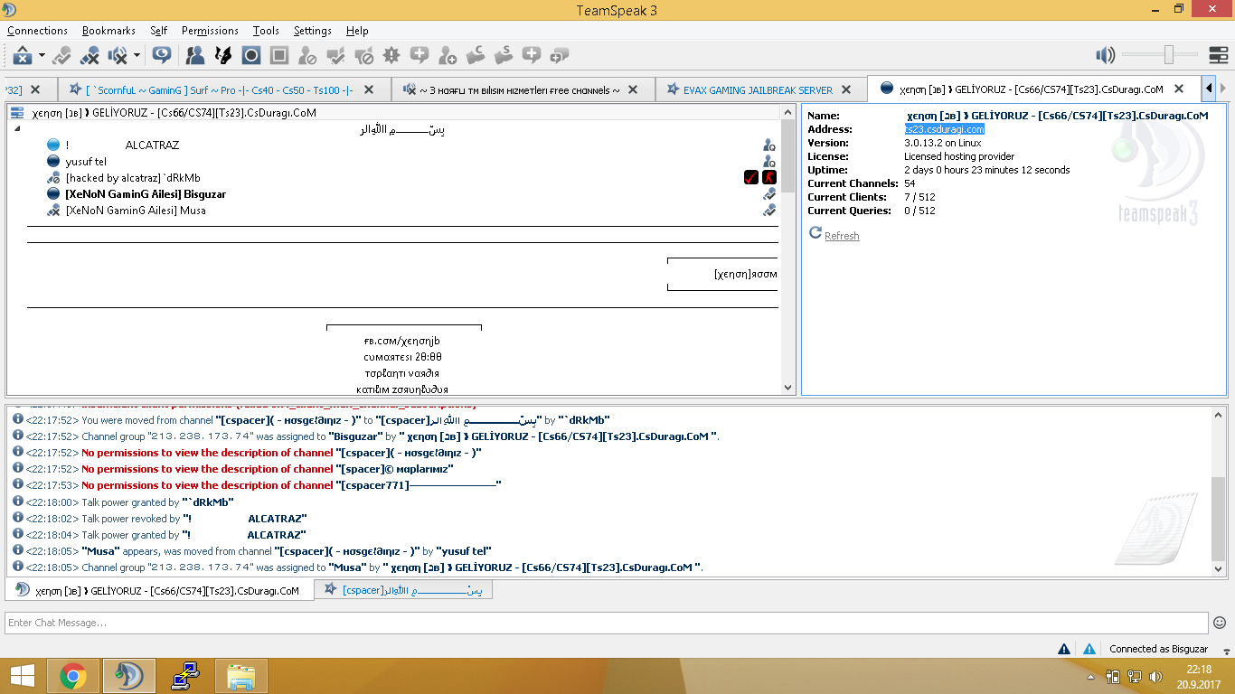Click the chat log scrollbar down arrow
1235x694 pixels.
(1218, 569)
